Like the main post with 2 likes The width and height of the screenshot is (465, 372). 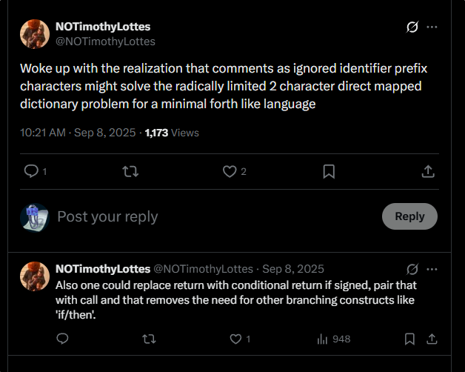coord(230,171)
